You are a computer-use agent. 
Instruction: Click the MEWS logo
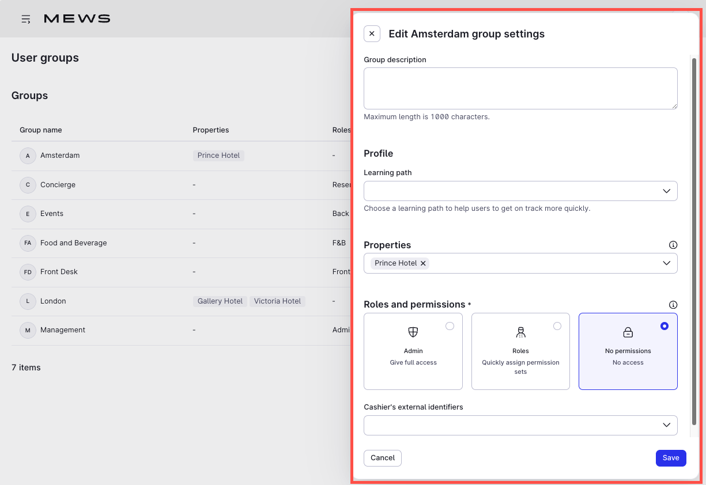77,19
